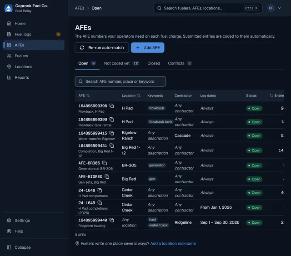
Task: Expand the account dropdown chevron
Action: pos(280,8)
